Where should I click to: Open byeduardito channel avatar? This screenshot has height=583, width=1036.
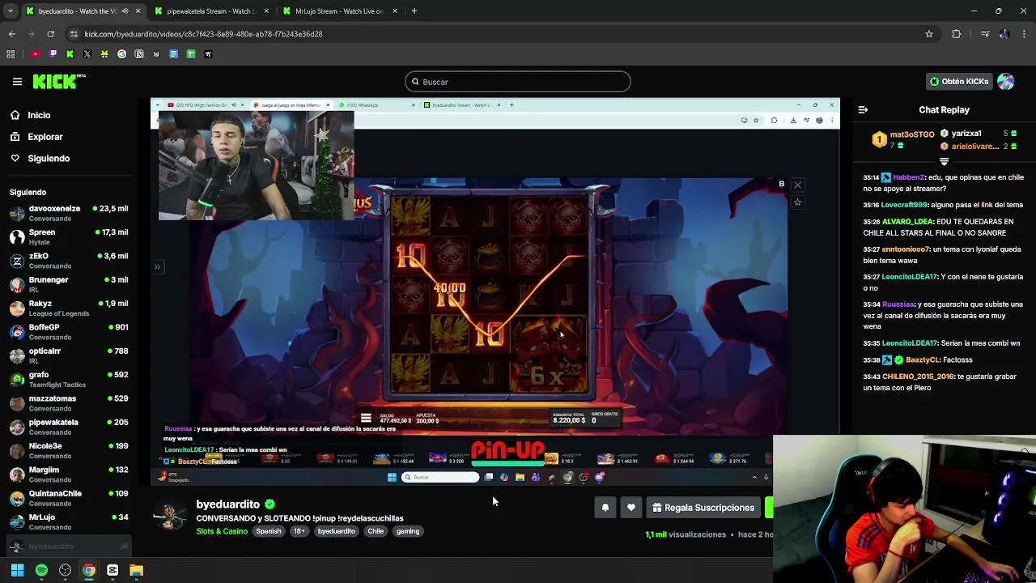tap(170, 517)
